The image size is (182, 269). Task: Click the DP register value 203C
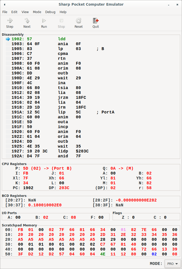point(64,188)
